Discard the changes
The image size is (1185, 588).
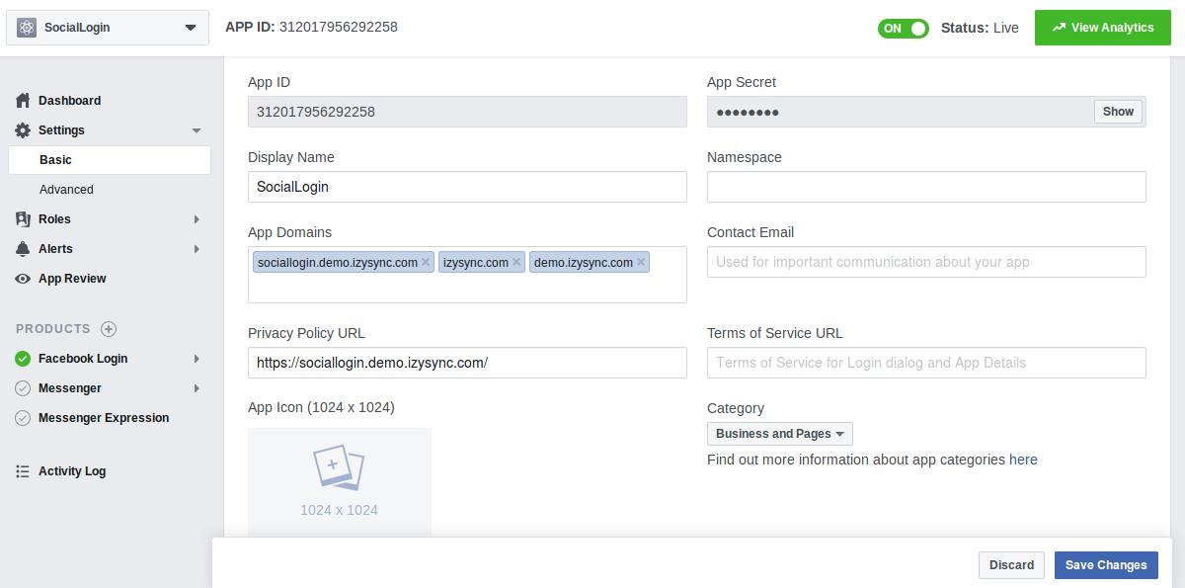1011,565
